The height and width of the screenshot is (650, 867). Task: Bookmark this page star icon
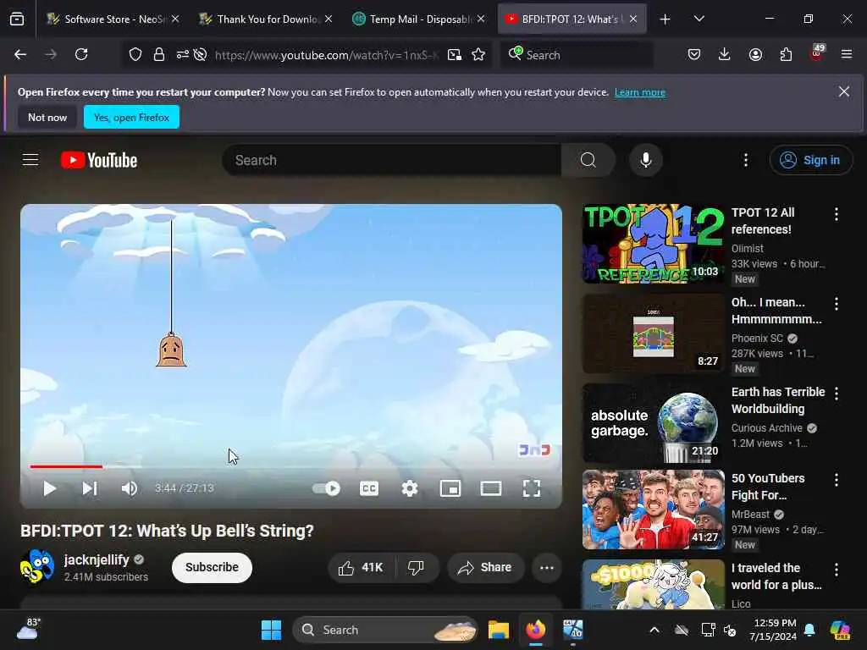click(478, 55)
